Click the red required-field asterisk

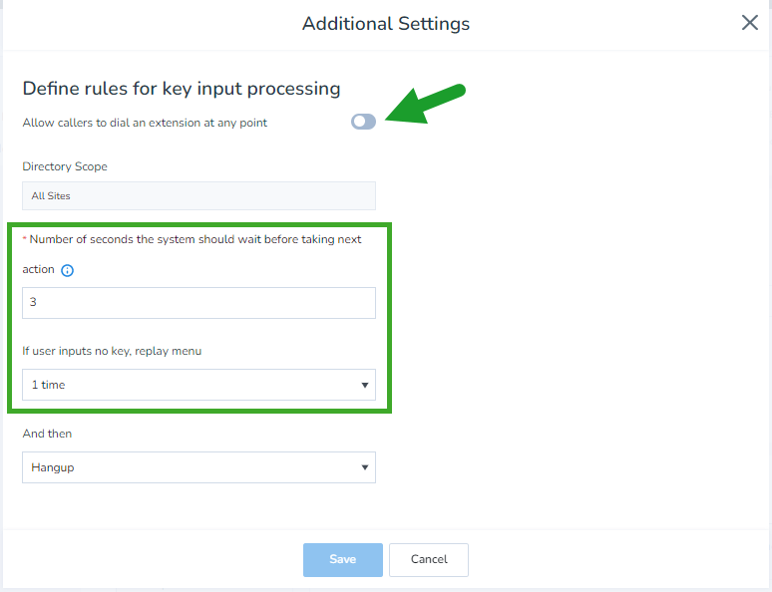(x=25, y=238)
